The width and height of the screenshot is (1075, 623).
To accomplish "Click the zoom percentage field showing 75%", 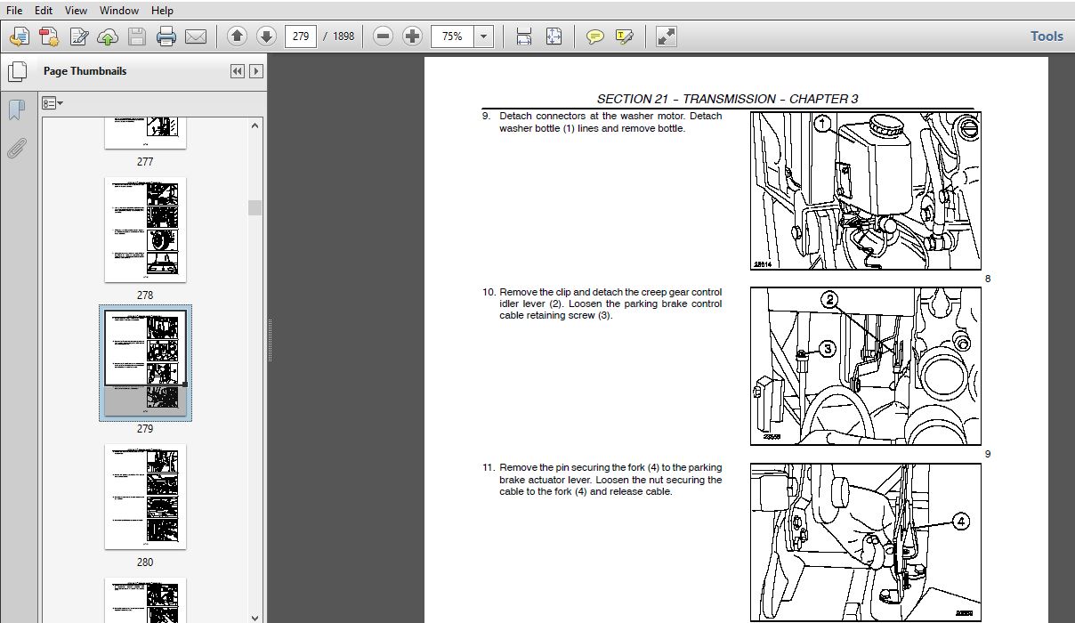I will point(453,36).
